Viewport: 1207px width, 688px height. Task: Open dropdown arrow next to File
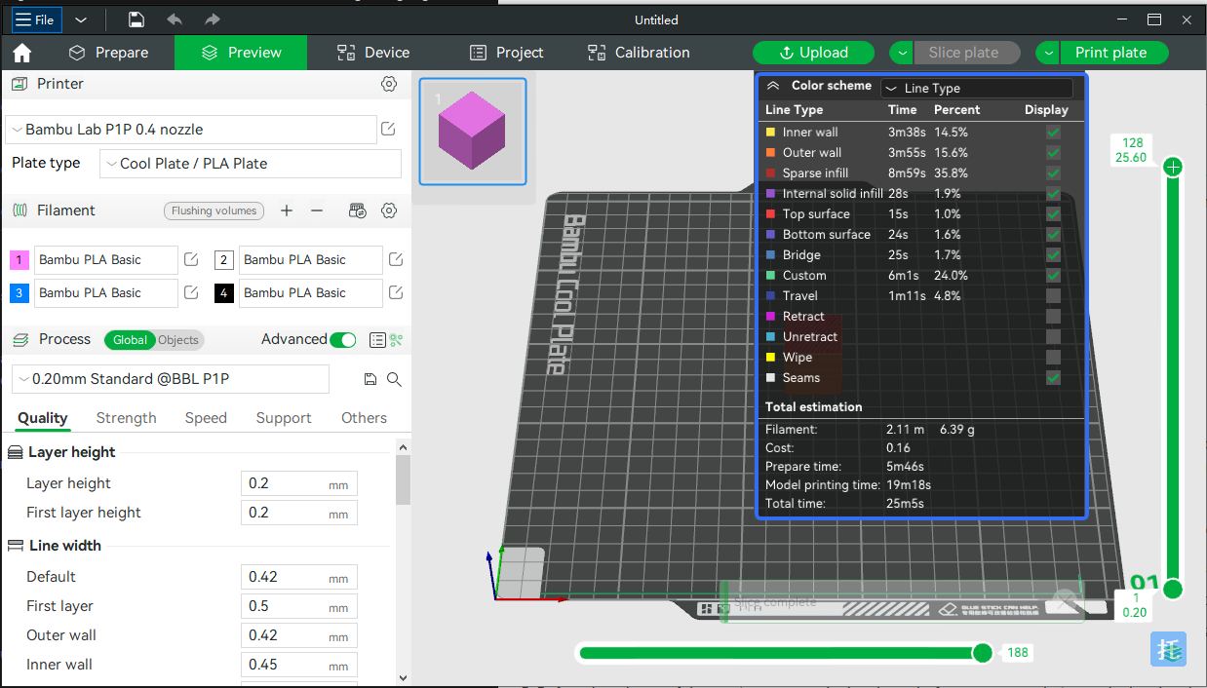pos(81,19)
